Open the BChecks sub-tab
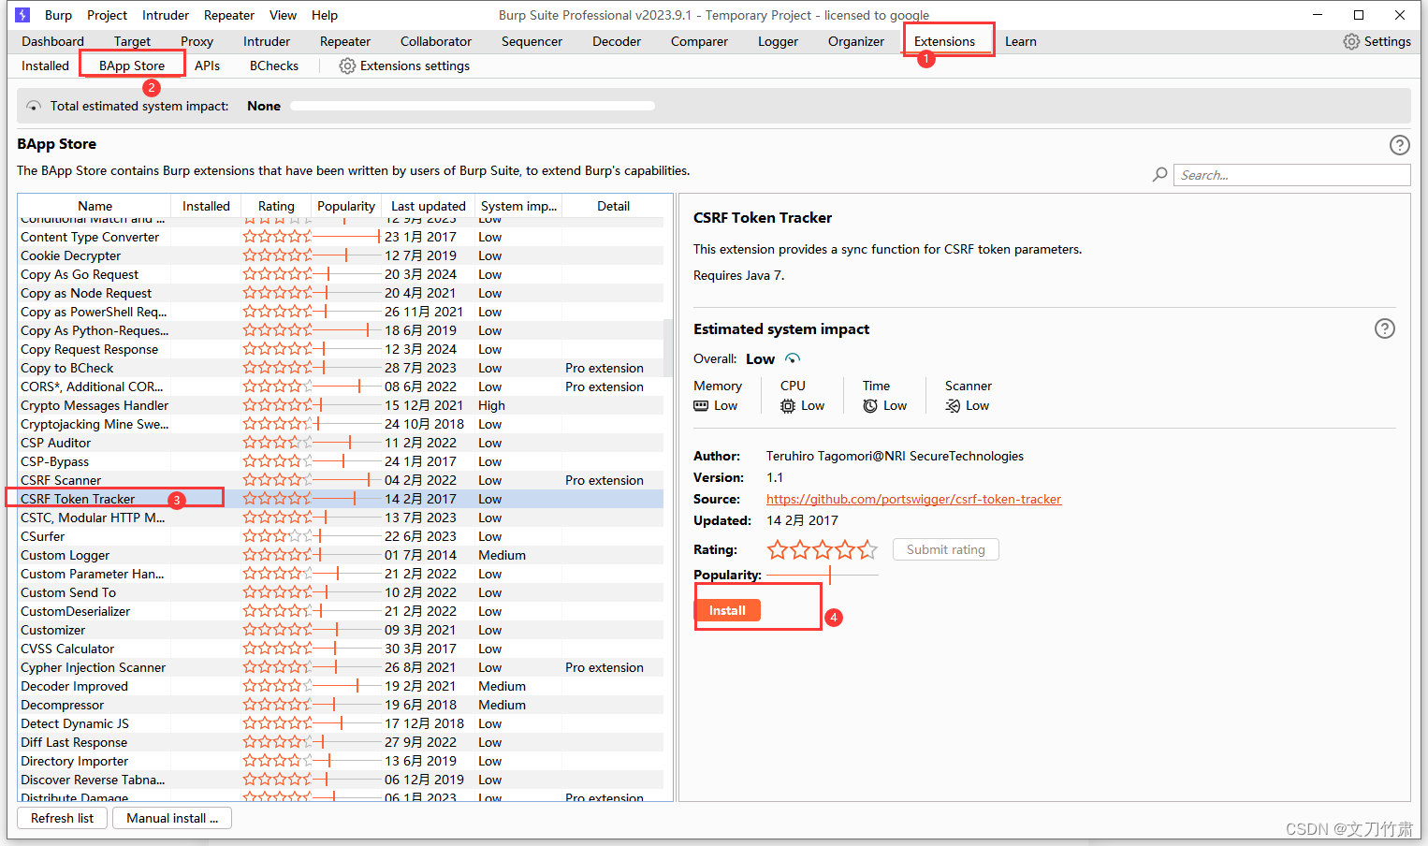This screenshot has height=846, width=1428. (274, 66)
